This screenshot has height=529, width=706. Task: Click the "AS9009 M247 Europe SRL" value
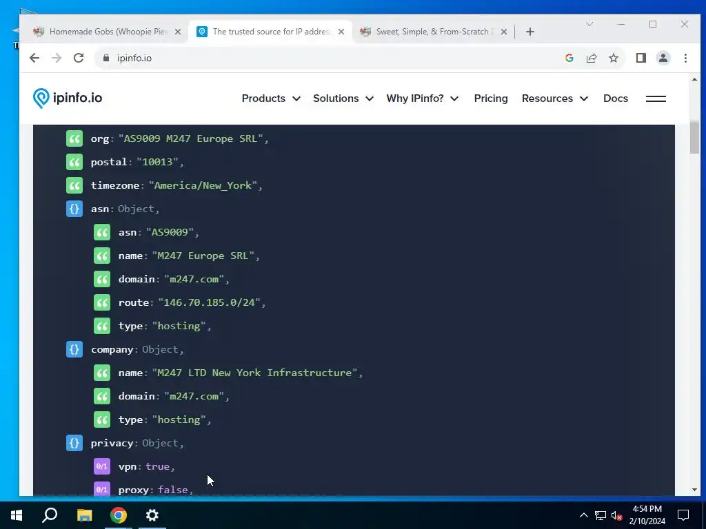(x=190, y=138)
